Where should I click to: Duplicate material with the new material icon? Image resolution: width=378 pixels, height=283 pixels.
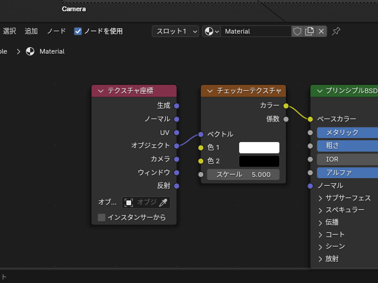tap(309, 31)
